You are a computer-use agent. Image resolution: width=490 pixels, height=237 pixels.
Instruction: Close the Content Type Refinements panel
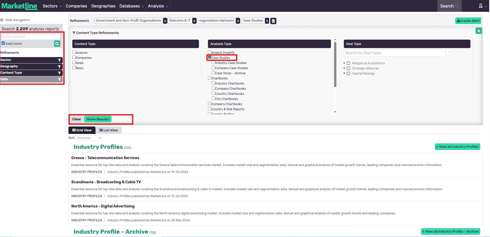[x=479, y=31]
